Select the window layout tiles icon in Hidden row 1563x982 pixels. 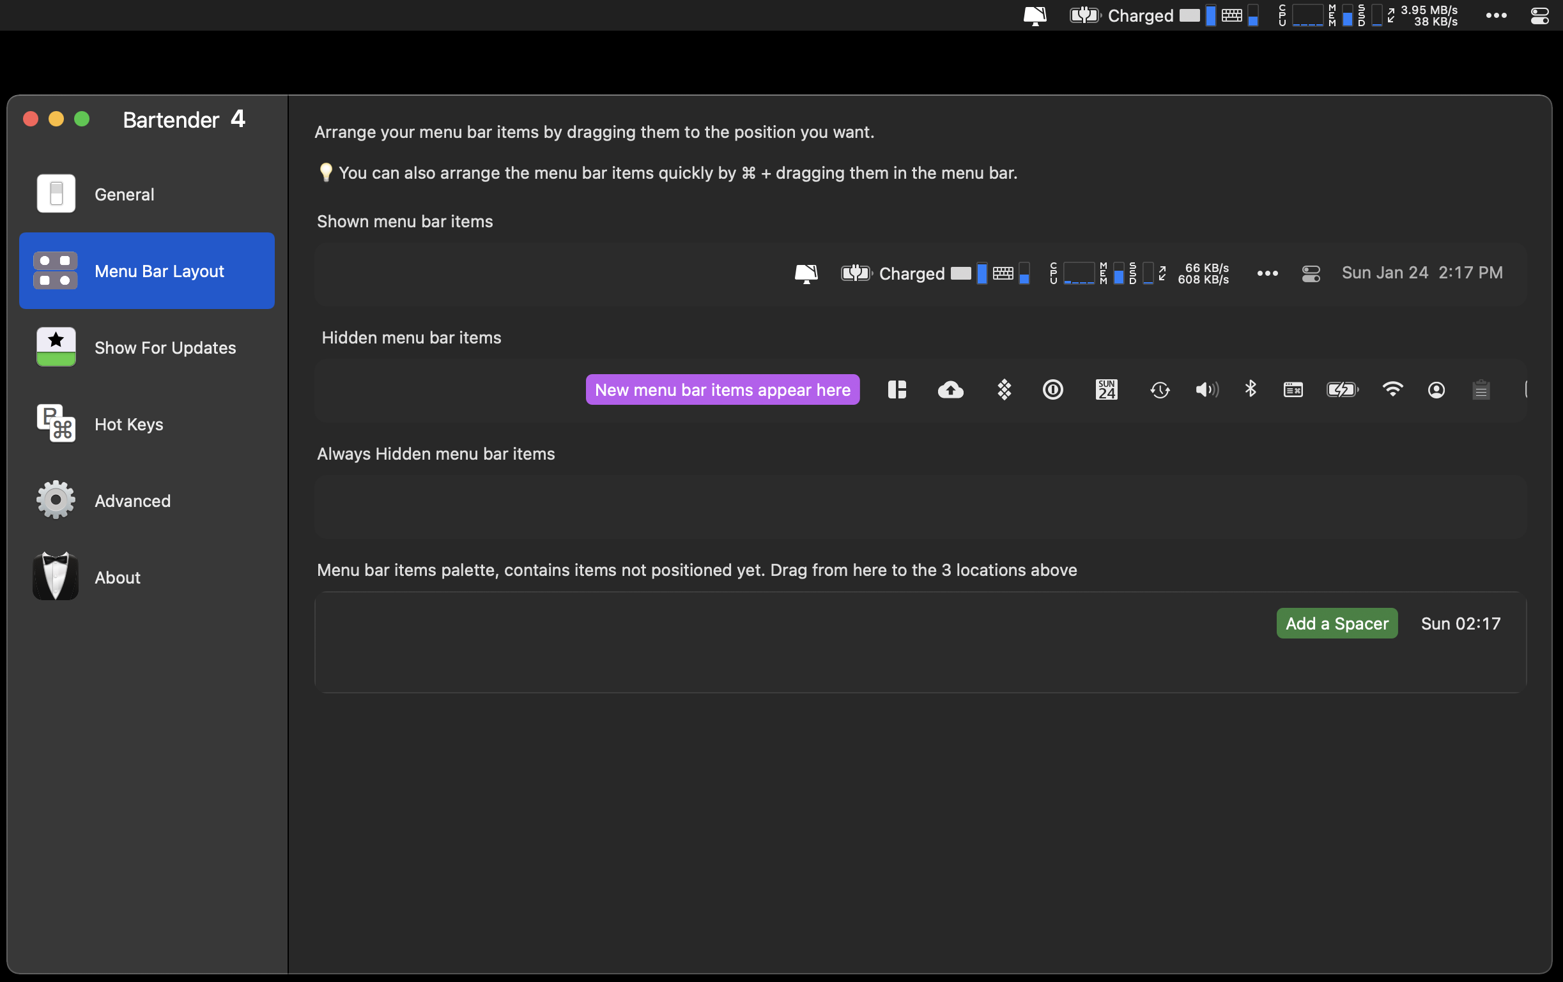tap(897, 390)
